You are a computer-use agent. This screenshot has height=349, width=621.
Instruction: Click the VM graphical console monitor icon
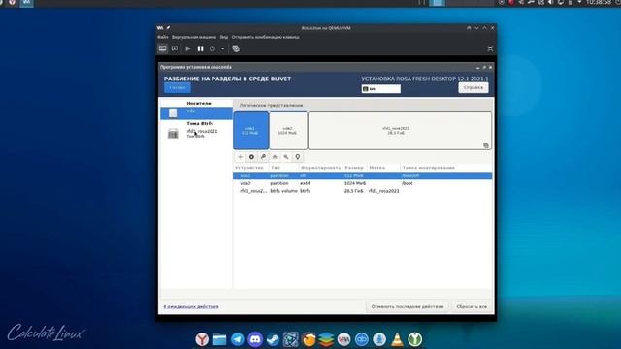(162, 48)
